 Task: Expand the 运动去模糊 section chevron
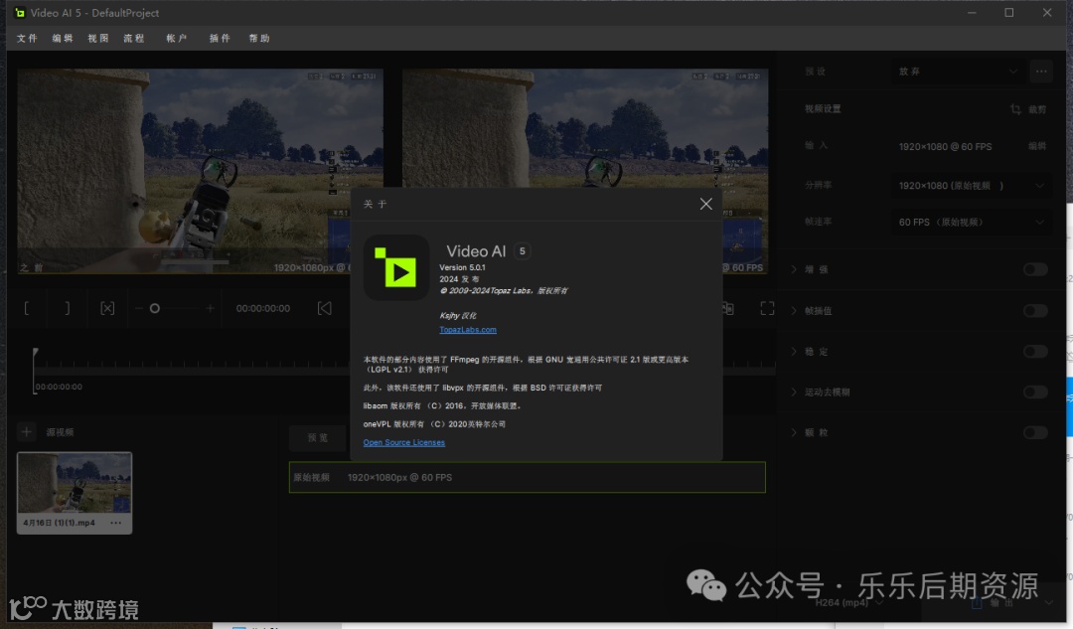point(794,393)
